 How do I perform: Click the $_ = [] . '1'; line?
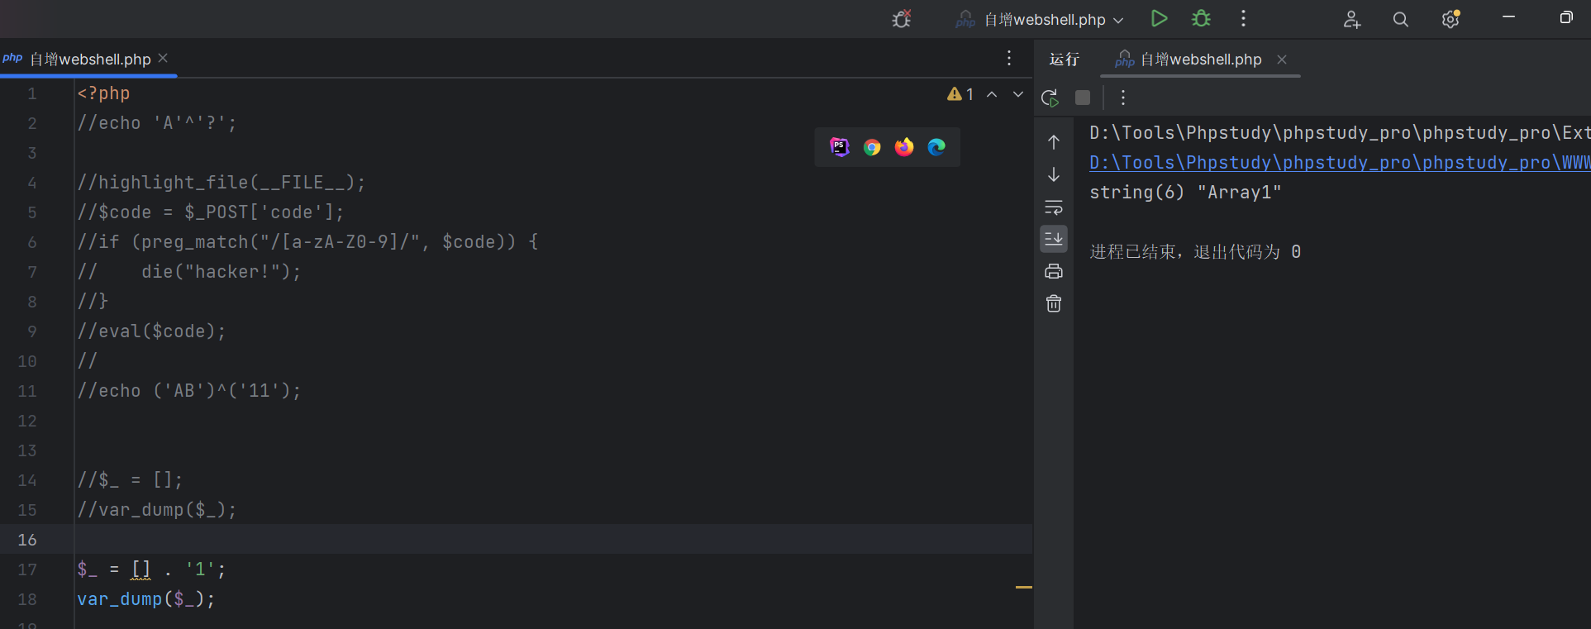pyautogui.click(x=151, y=569)
